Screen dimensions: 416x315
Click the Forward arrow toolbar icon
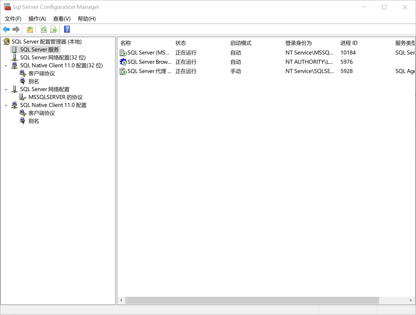pos(16,29)
